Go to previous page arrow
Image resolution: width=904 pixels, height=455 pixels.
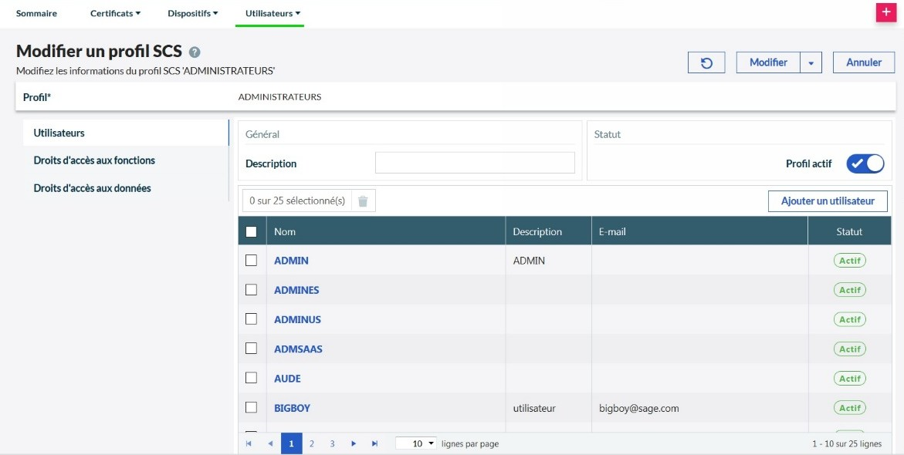point(270,443)
